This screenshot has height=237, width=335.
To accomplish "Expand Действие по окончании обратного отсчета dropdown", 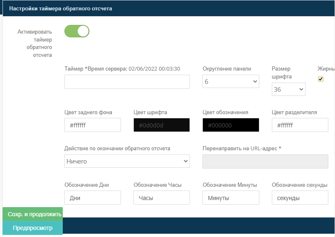I will click(127, 161).
